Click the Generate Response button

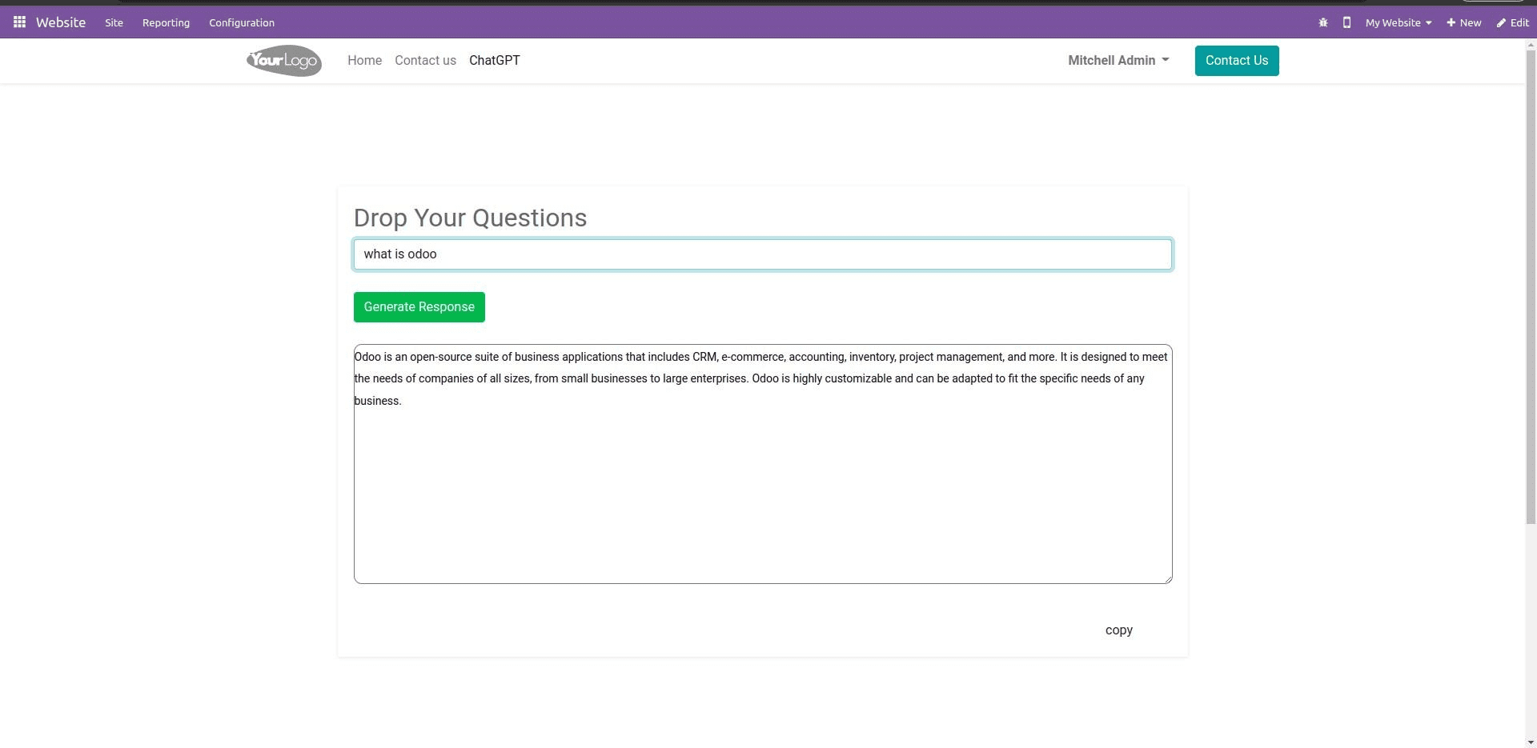tap(419, 307)
